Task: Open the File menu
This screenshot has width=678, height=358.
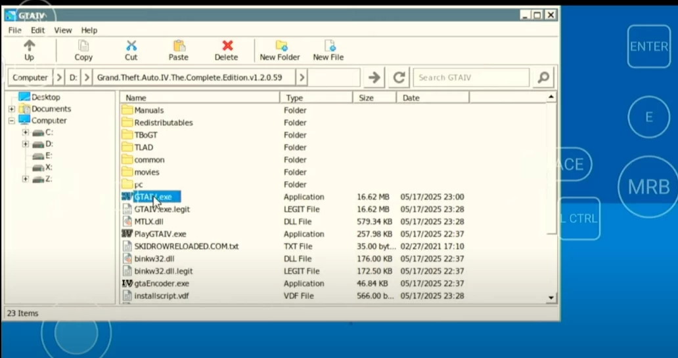Action: (14, 30)
